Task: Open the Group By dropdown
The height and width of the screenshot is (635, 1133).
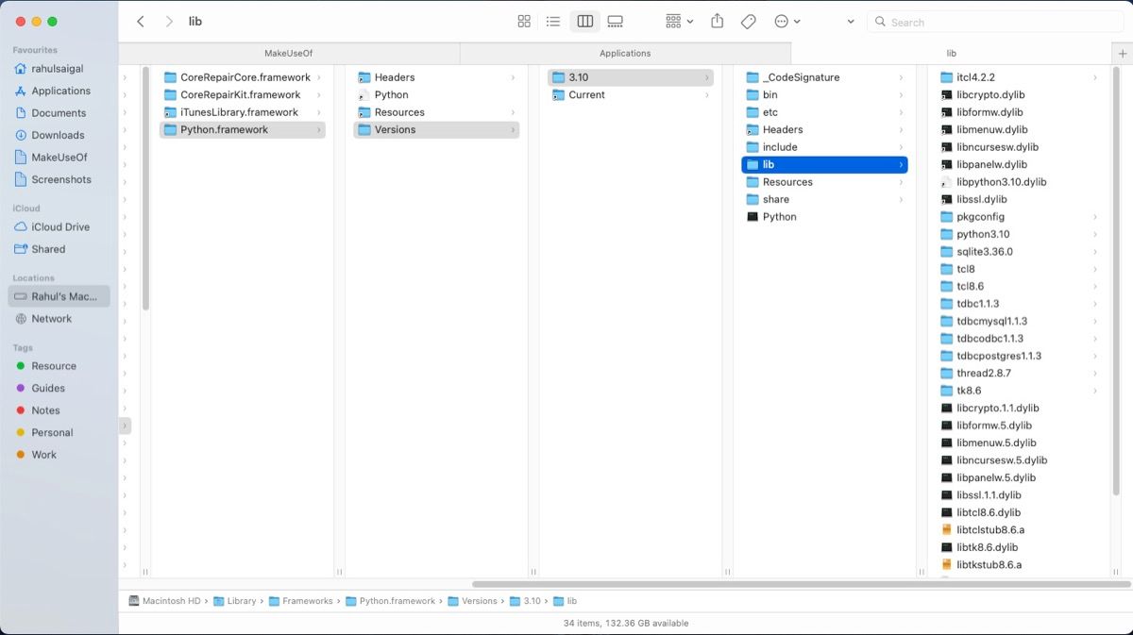Action: pos(680,21)
